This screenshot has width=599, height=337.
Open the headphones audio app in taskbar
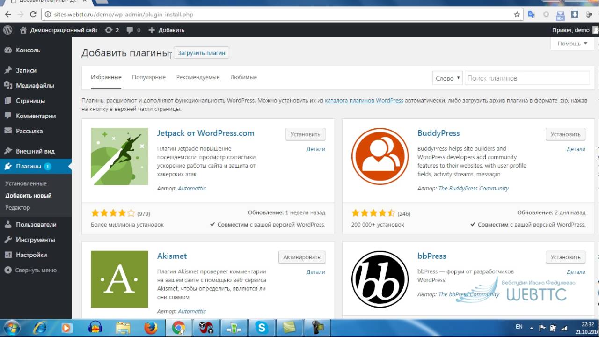click(95, 328)
